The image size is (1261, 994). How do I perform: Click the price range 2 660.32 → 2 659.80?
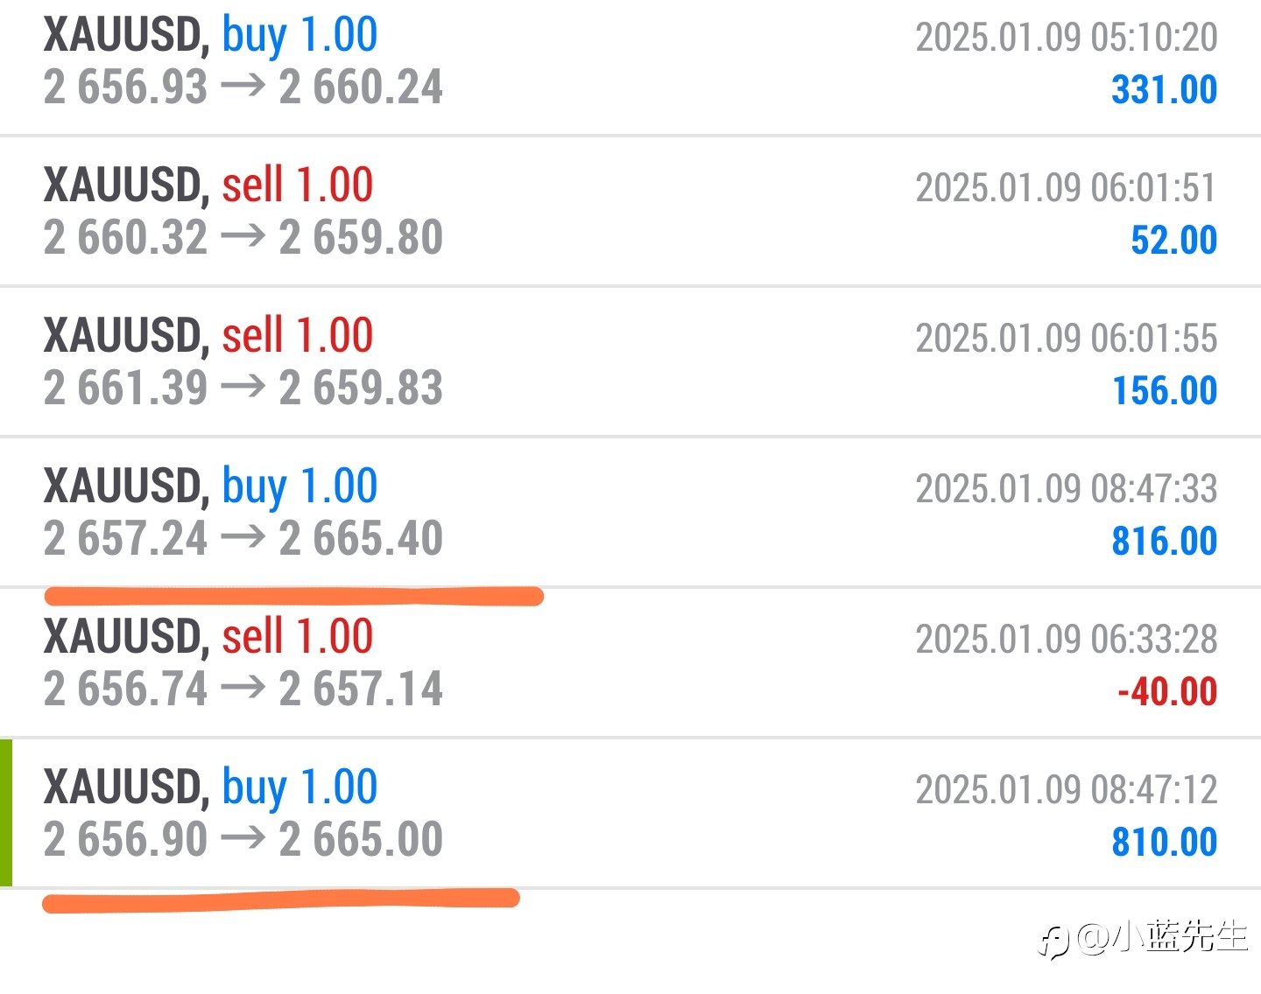(243, 238)
